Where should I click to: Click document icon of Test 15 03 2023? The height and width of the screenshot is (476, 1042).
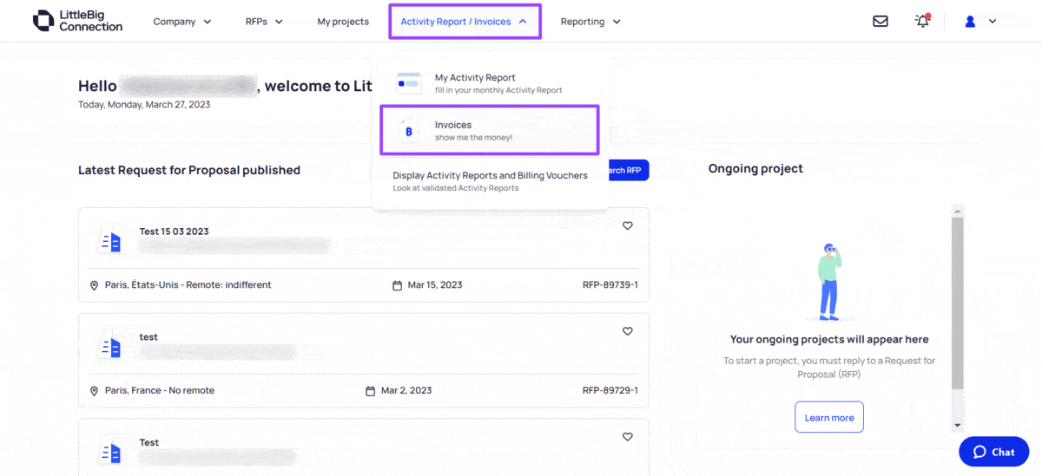click(x=111, y=242)
